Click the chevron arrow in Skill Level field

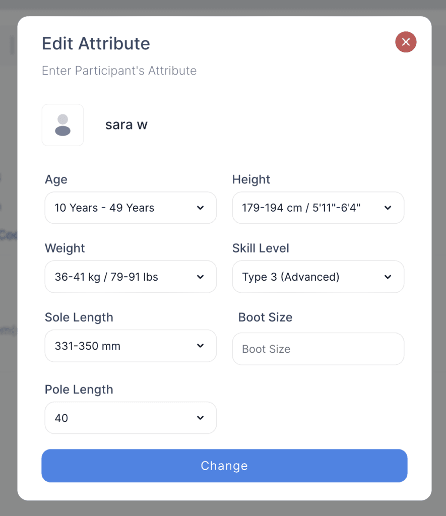pos(388,277)
